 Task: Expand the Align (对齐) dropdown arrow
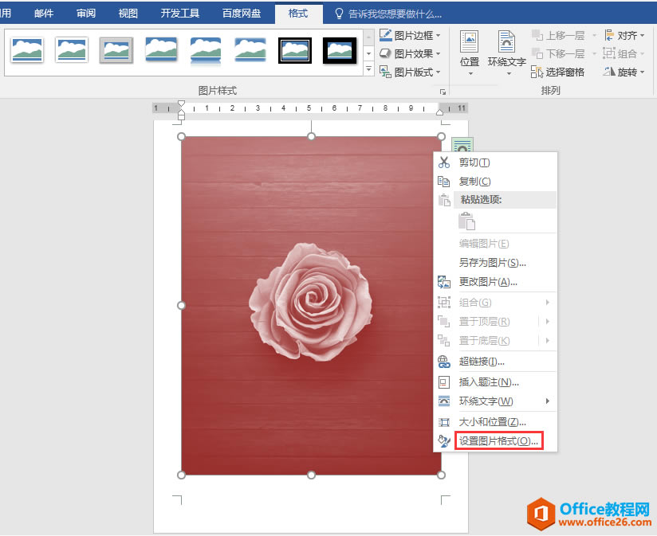[643, 36]
